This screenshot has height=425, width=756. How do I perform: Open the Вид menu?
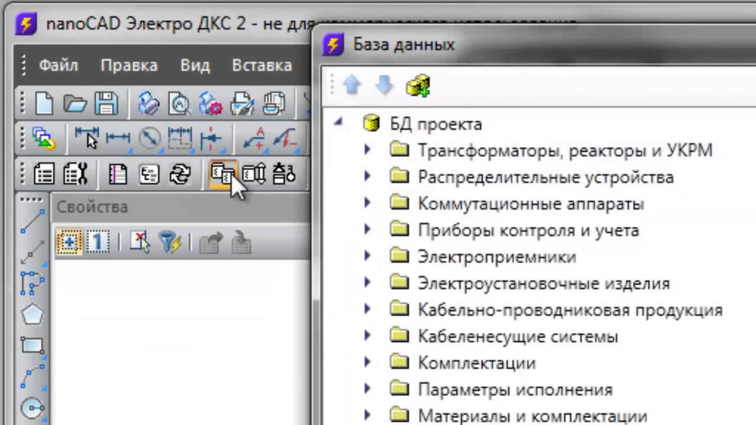click(195, 65)
